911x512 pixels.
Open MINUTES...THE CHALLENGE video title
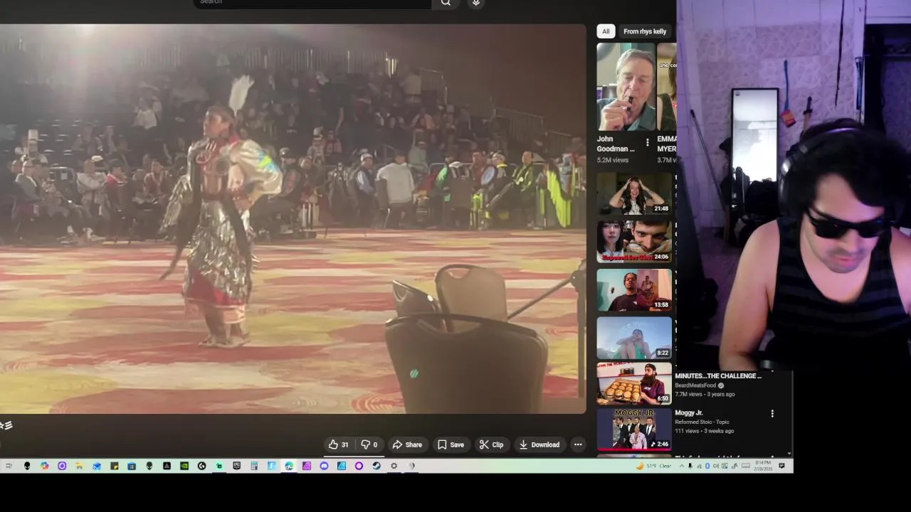pos(717,375)
